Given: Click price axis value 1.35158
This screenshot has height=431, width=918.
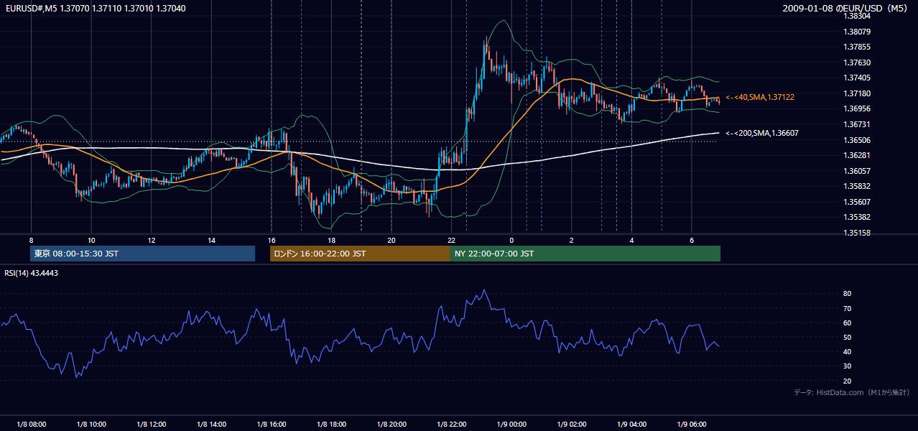Looking at the screenshot, I should 857,233.
